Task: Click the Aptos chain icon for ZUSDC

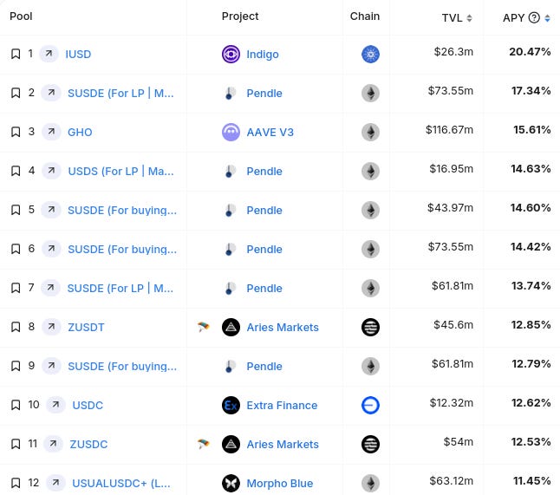Action: (x=370, y=444)
